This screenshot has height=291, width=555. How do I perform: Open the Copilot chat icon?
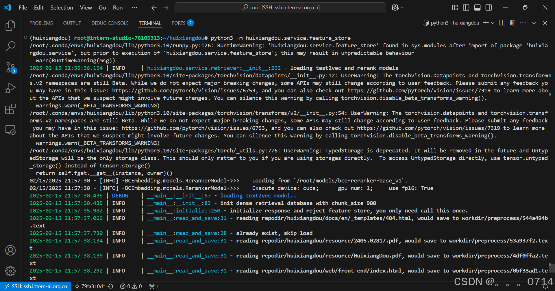tap(395, 8)
